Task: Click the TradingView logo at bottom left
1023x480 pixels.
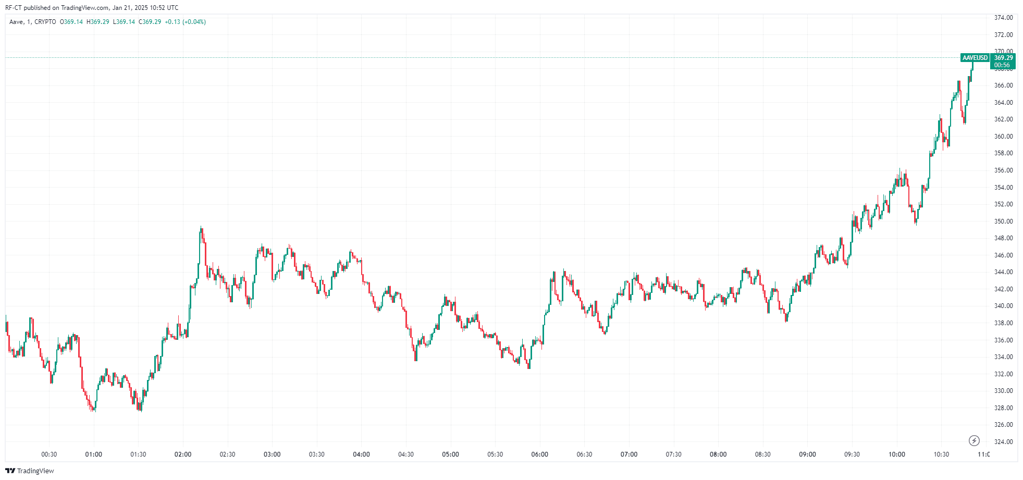Action: tap(30, 471)
